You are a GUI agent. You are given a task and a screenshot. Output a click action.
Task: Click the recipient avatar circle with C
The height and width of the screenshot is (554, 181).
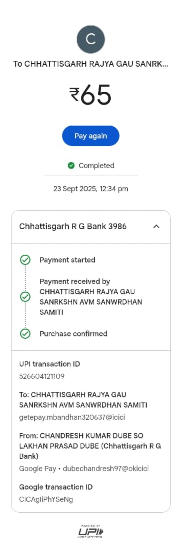click(91, 39)
